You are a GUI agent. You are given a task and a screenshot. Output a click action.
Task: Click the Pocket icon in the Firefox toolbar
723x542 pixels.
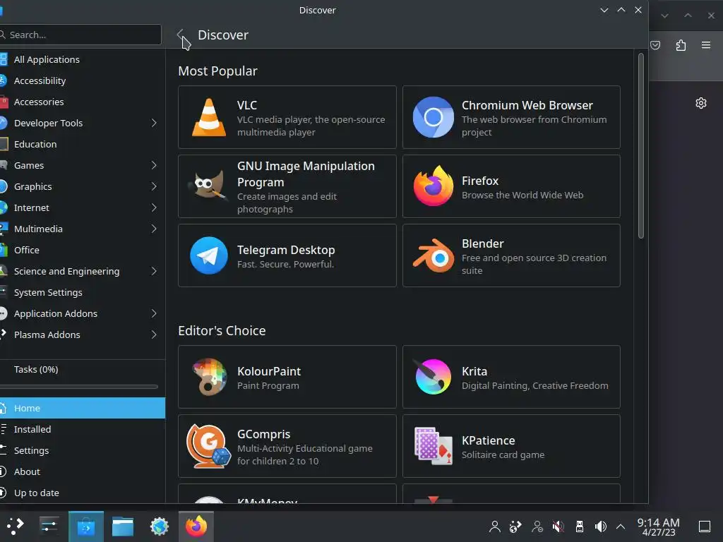pyautogui.click(x=655, y=45)
